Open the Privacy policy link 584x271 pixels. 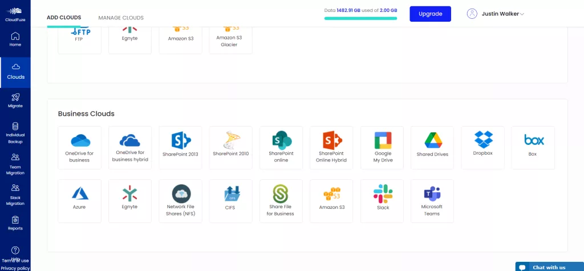[x=15, y=268]
